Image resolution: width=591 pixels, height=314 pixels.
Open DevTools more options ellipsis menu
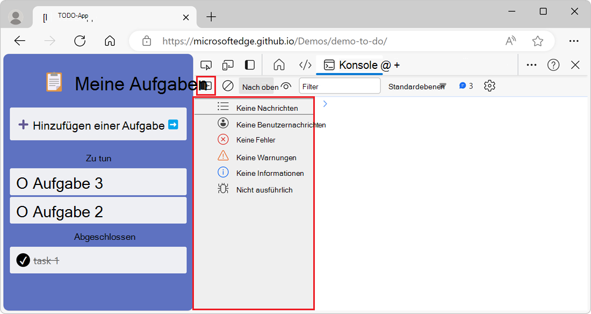(531, 65)
